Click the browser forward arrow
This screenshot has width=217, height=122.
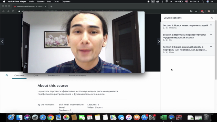(8, 11)
